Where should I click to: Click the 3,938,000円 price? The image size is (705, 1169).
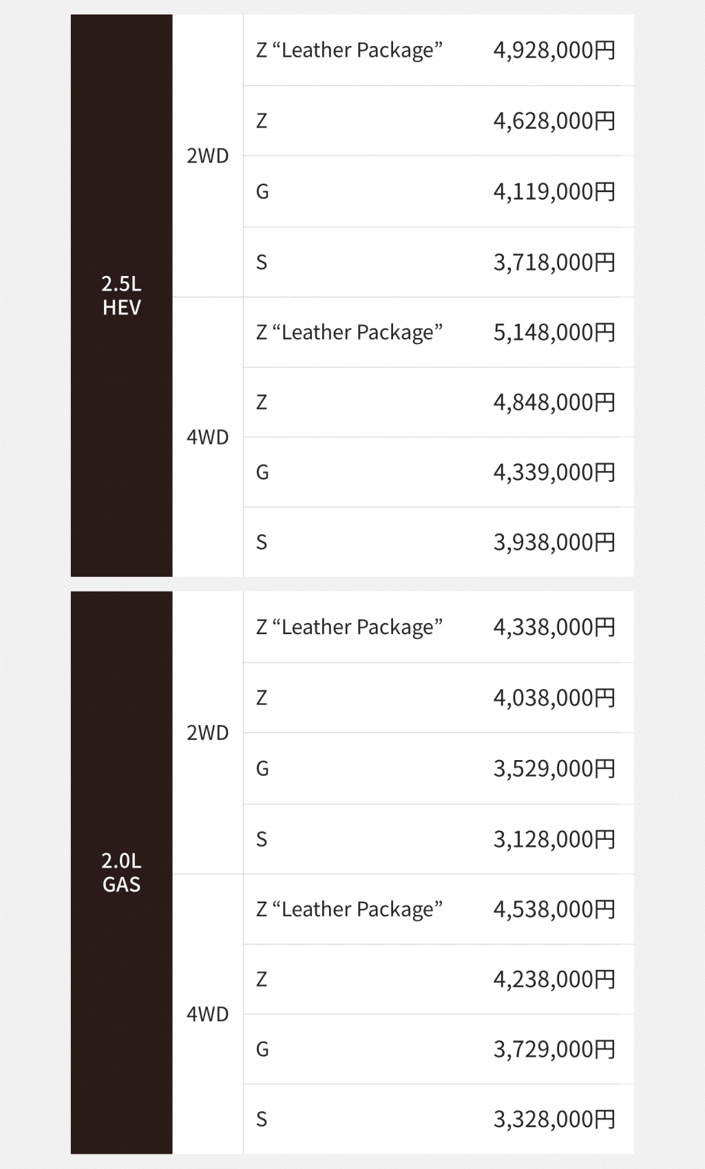(554, 543)
